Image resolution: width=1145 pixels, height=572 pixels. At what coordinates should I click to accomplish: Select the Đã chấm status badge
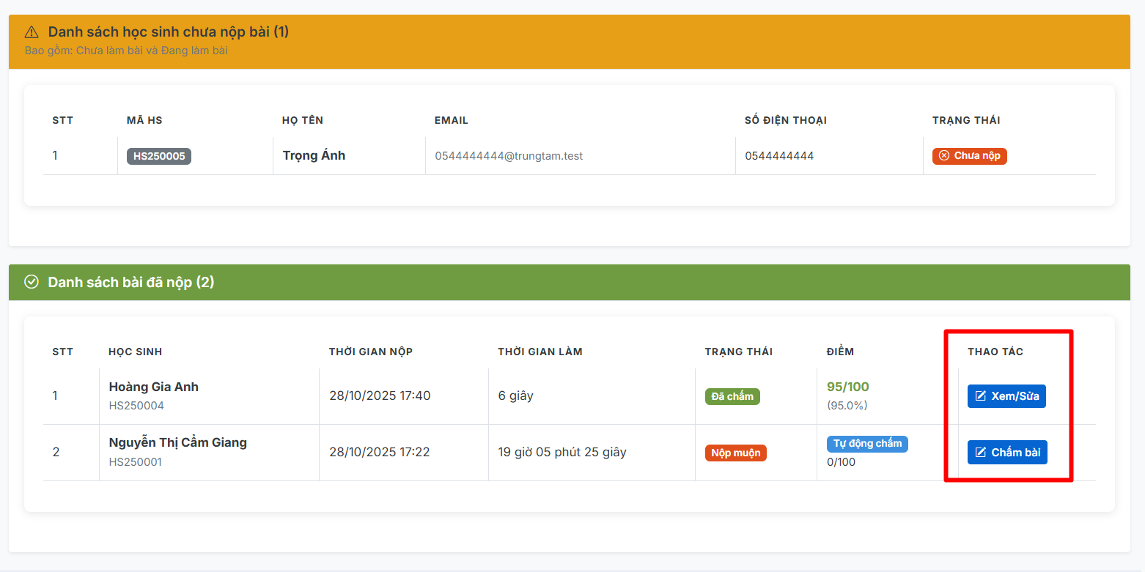(x=732, y=396)
